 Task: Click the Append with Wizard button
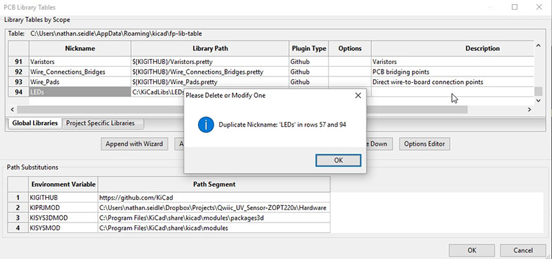coord(134,144)
